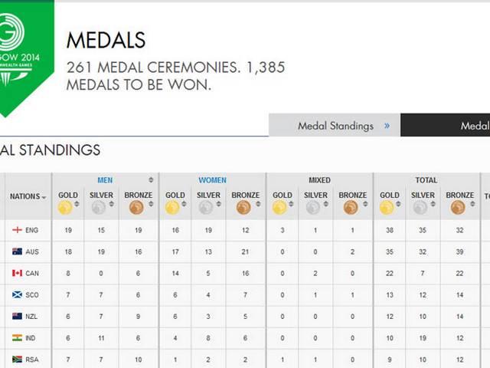Open the Nations sort dropdown arrow

[x=44, y=197]
